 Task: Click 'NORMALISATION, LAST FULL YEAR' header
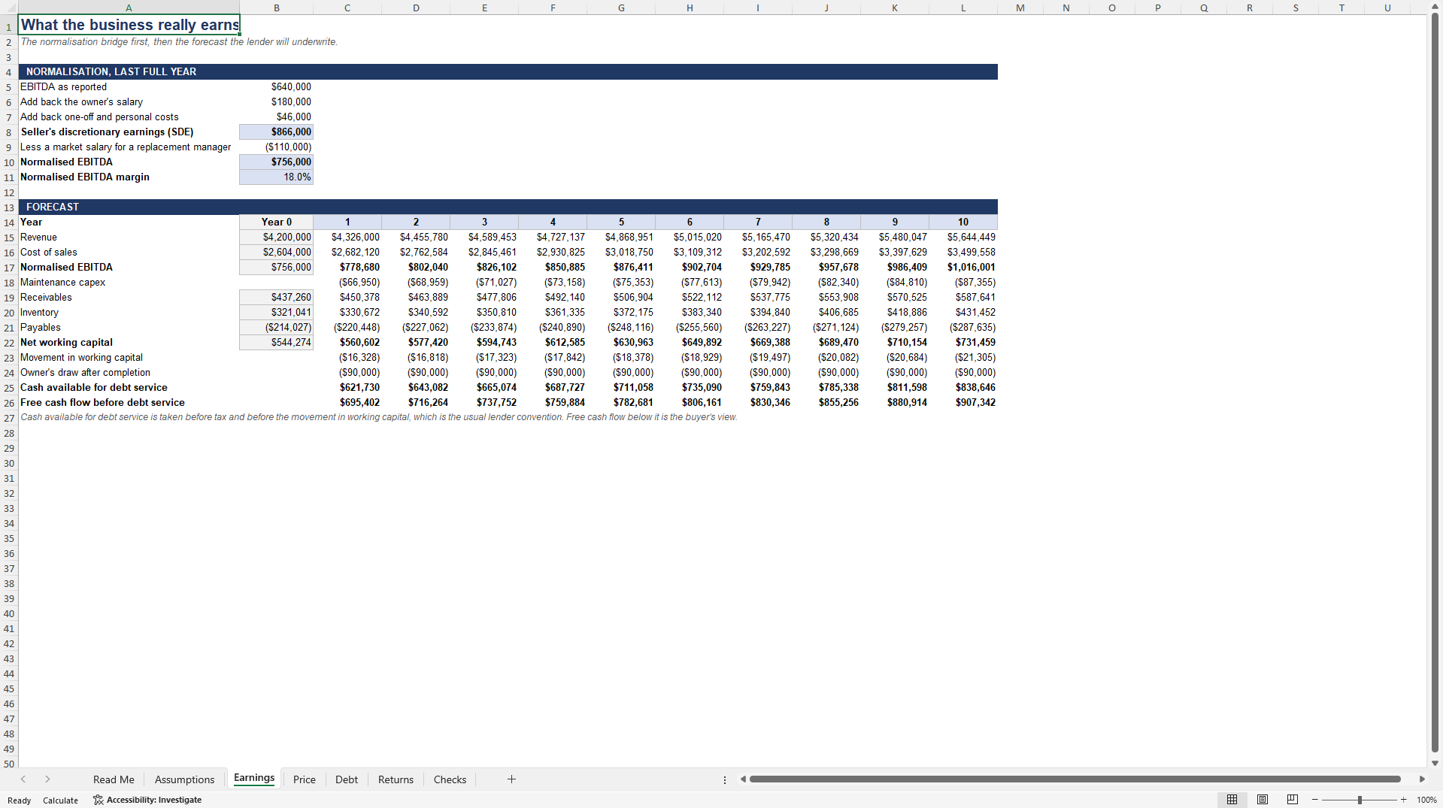point(111,72)
